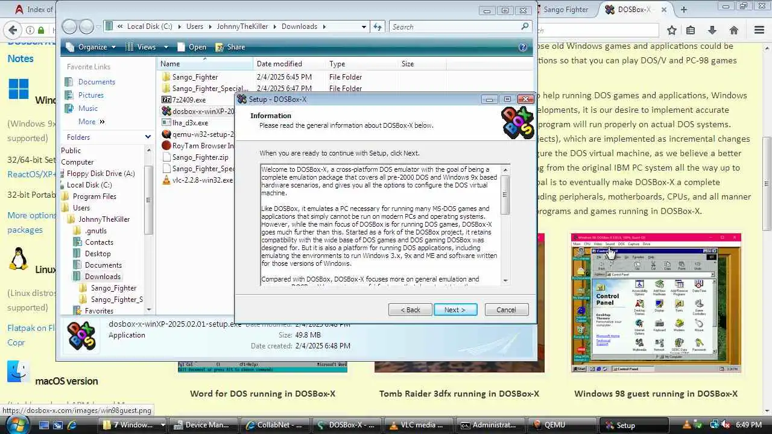Click the Share toolbar button in Explorer
This screenshot has width=772, height=434.
pos(229,47)
